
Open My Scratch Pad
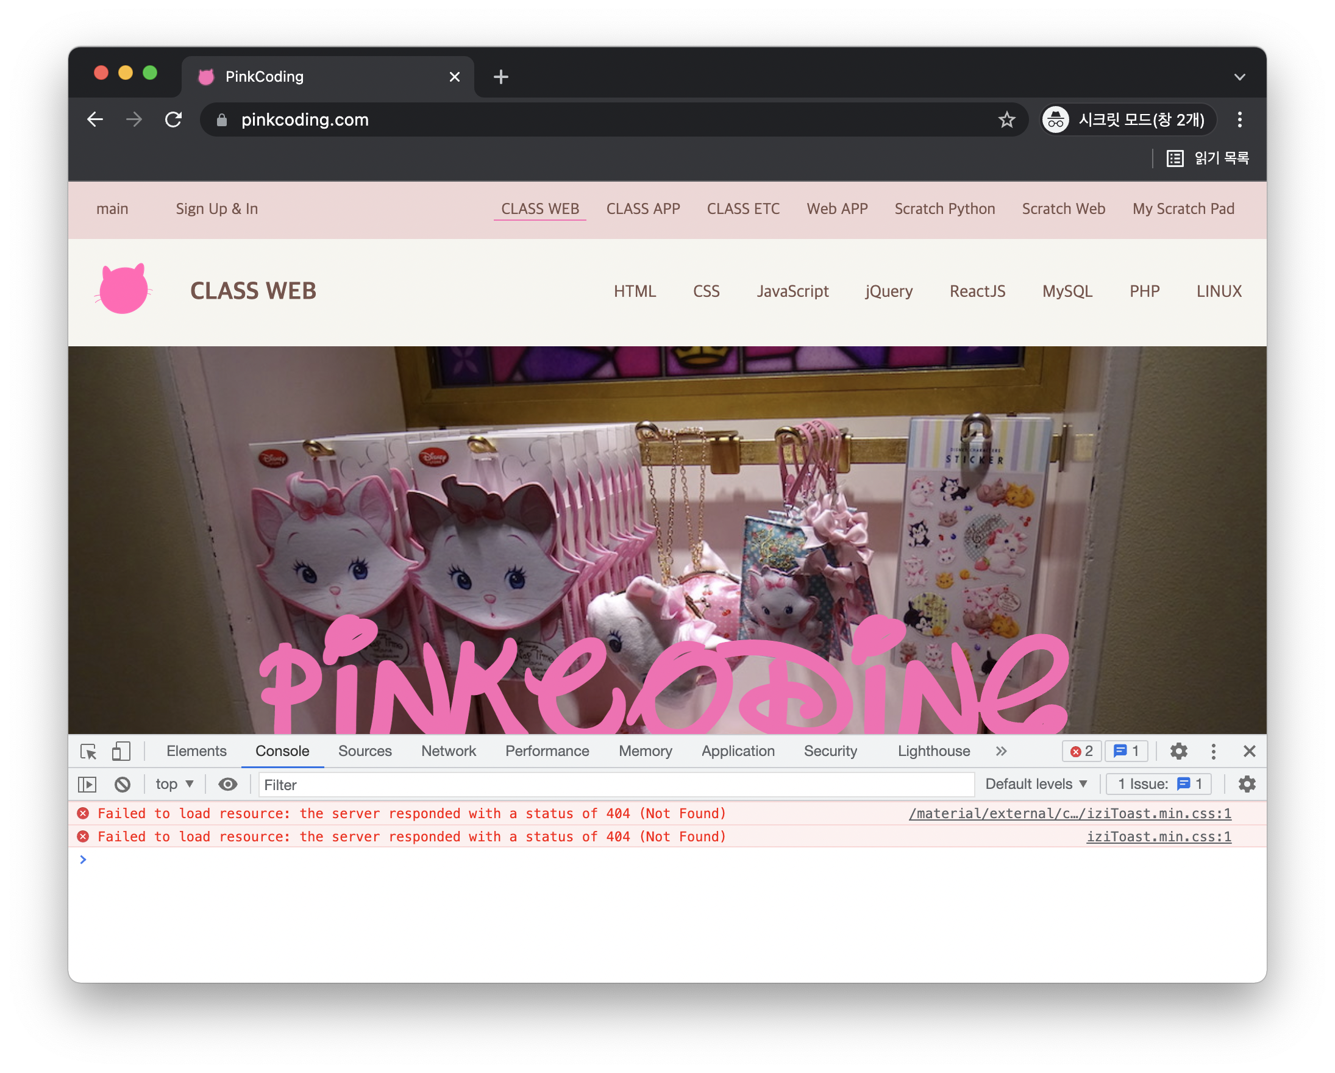(1183, 209)
